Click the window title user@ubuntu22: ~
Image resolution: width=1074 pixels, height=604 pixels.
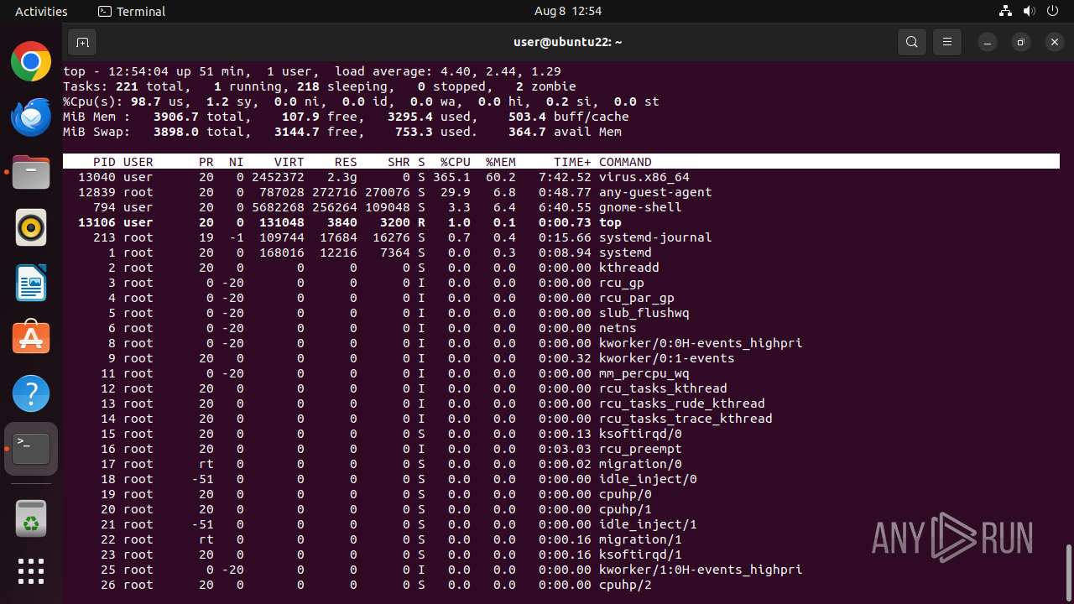568,42
